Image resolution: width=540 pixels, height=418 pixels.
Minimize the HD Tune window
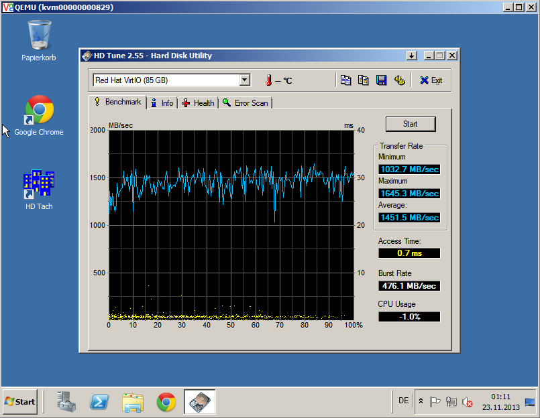pyautogui.click(x=429, y=56)
